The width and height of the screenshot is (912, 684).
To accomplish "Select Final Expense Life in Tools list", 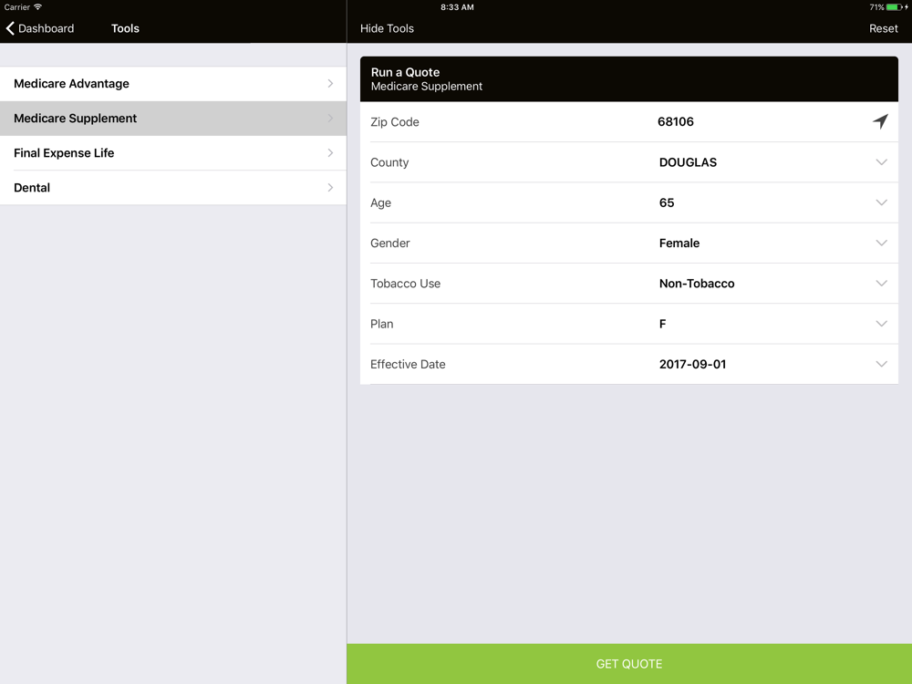I will (x=173, y=153).
